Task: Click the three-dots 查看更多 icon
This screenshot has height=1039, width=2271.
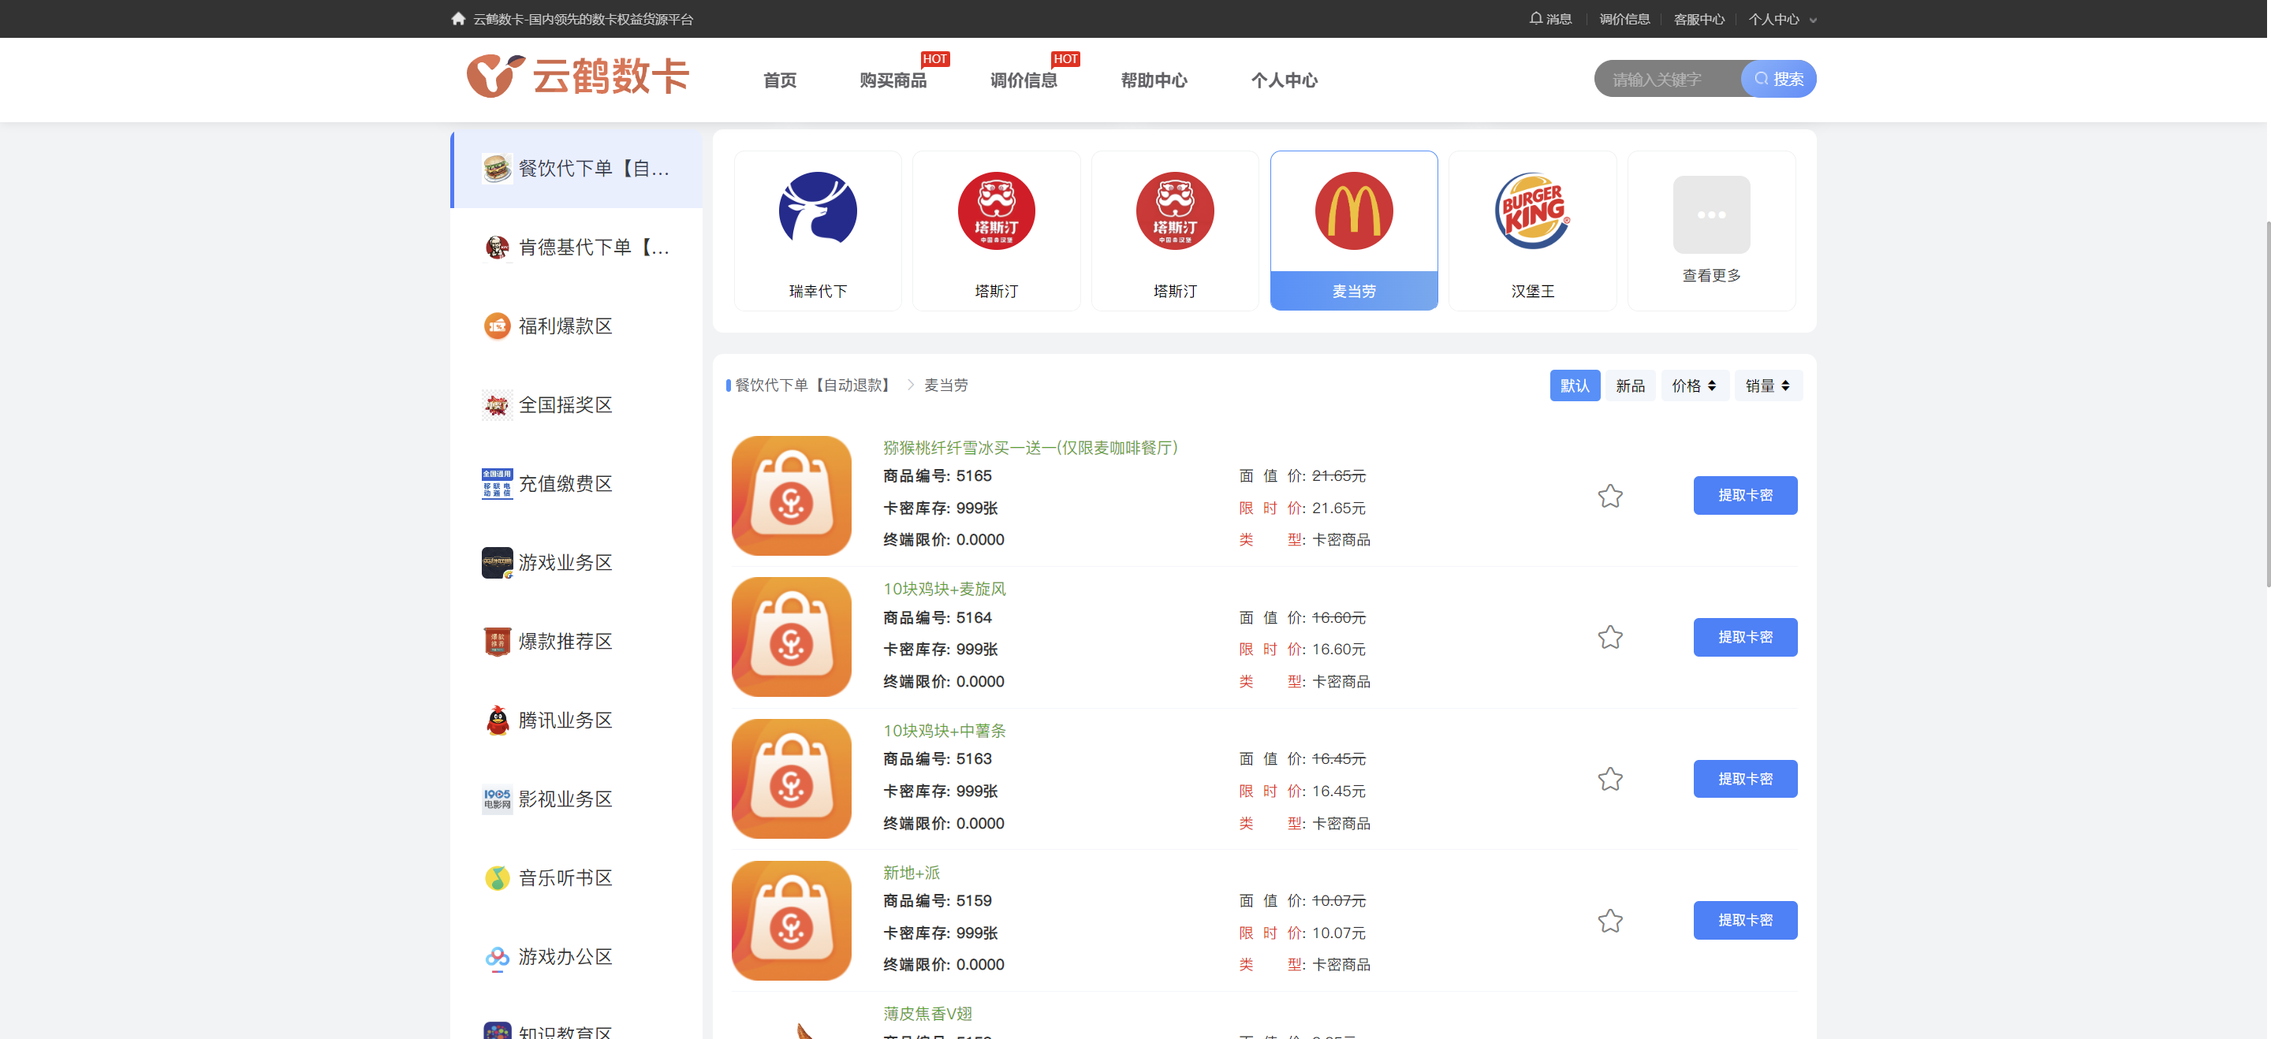Action: pyautogui.click(x=1710, y=214)
